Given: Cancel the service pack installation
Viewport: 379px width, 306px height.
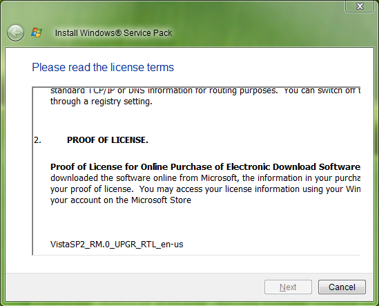Looking at the screenshot, I should (342, 287).
